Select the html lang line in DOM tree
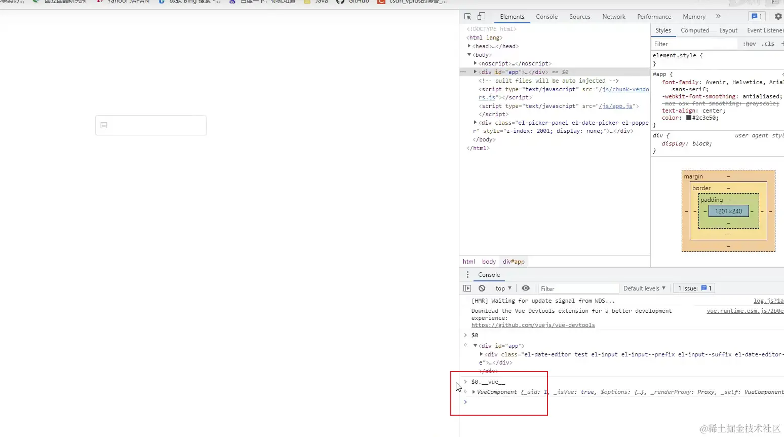This screenshot has height=437, width=784. pyautogui.click(x=484, y=38)
